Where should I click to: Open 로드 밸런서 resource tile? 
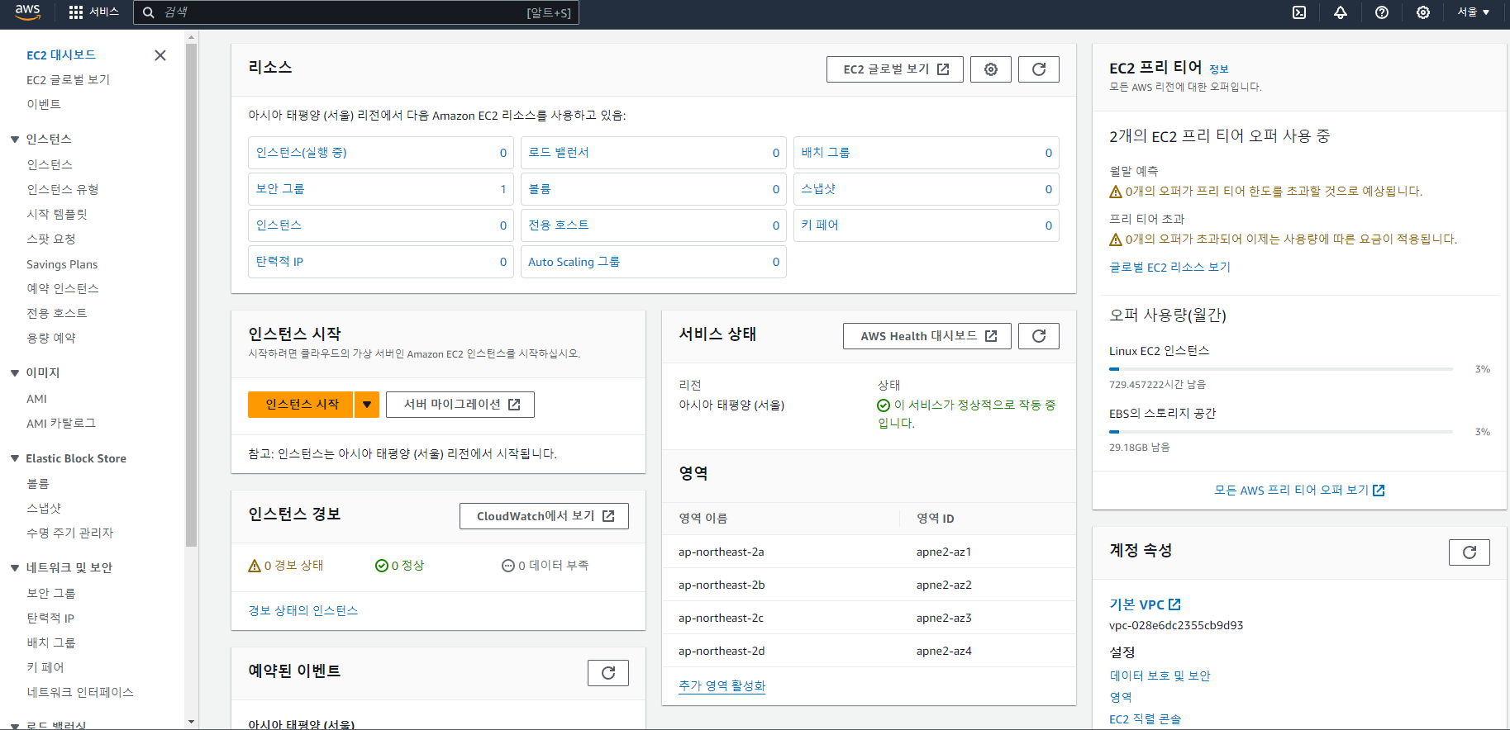[654, 153]
